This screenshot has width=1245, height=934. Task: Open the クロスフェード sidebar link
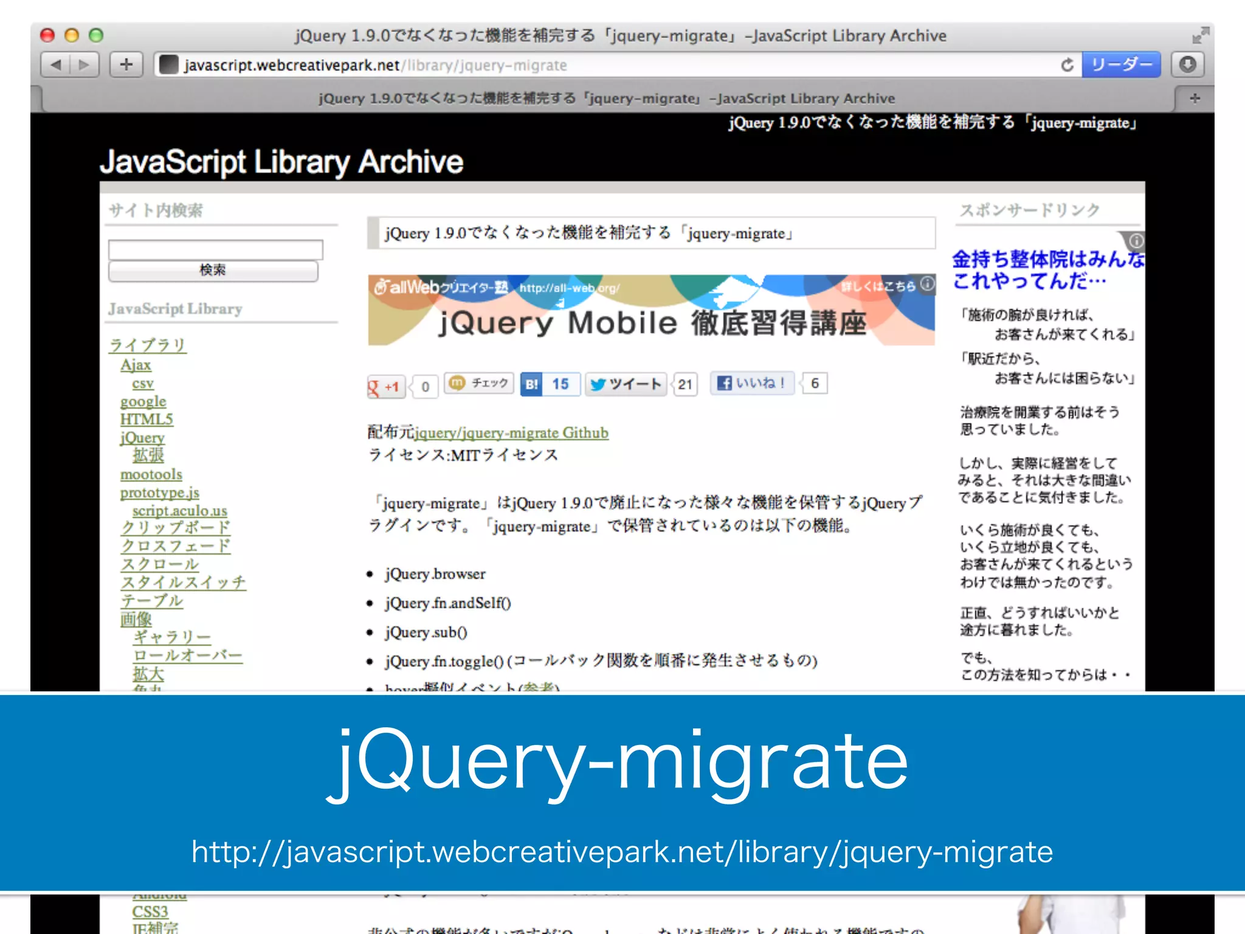[x=176, y=546]
